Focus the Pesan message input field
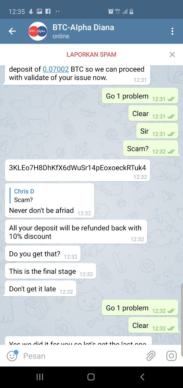 pyautogui.click(x=82, y=356)
